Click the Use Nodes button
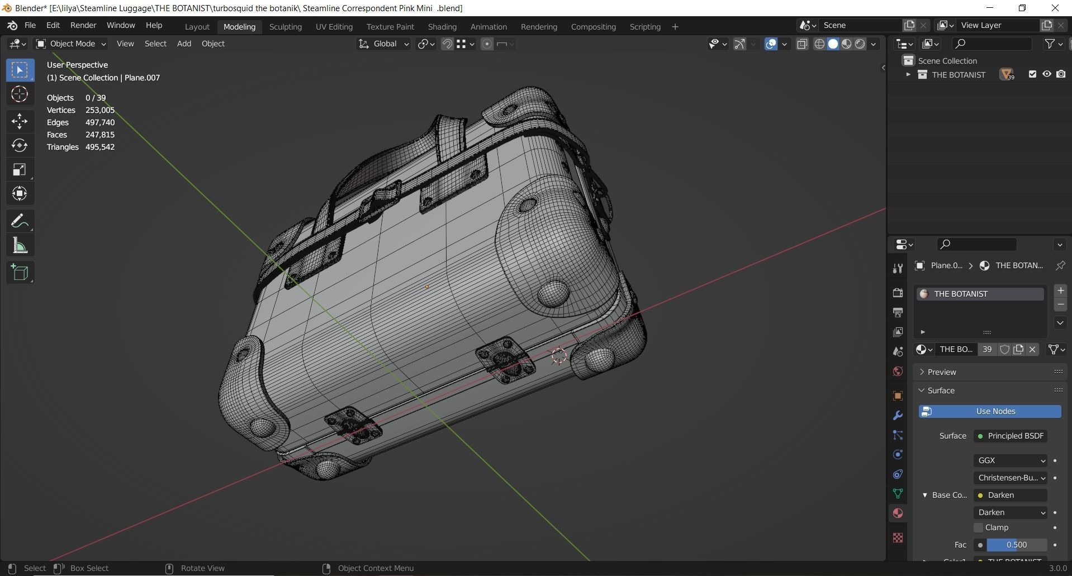Screen dimensions: 1072x576 (x=990, y=411)
